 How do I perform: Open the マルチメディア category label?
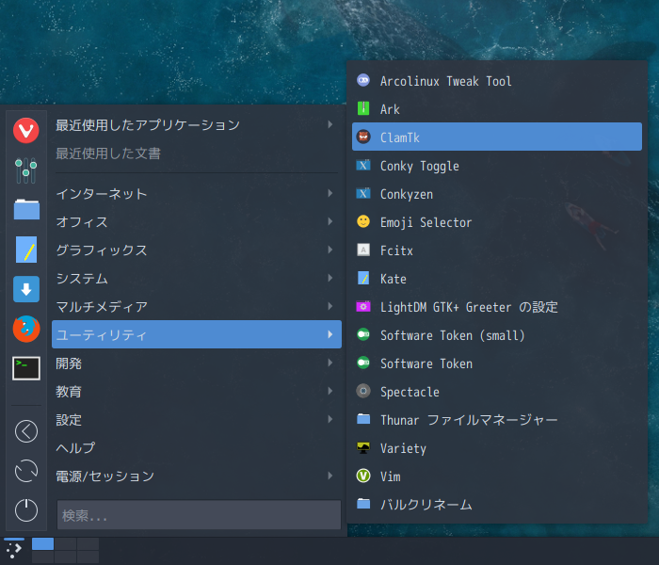[102, 306]
